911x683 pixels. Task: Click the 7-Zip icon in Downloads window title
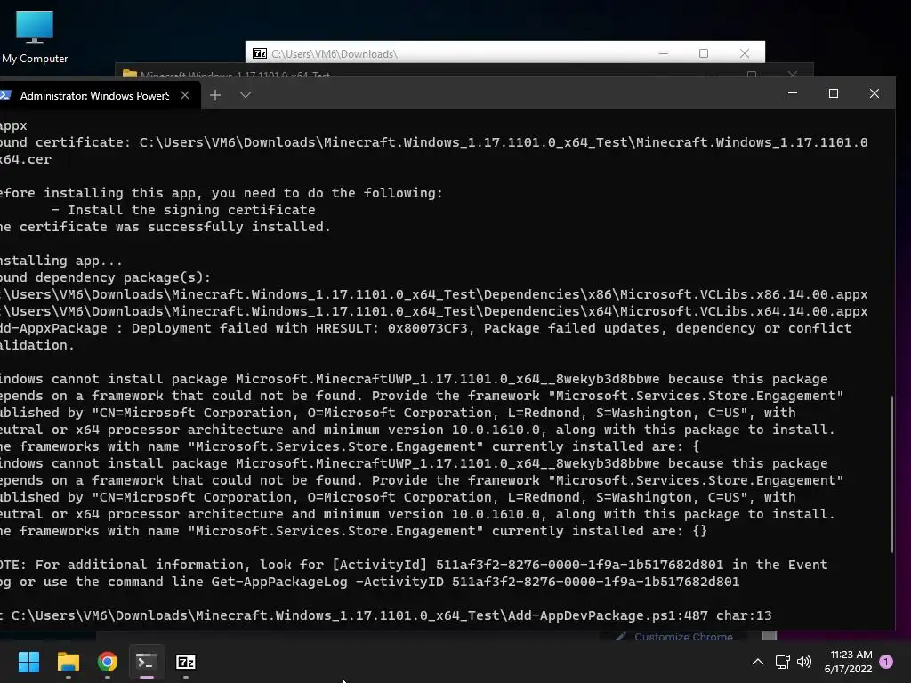click(x=260, y=53)
